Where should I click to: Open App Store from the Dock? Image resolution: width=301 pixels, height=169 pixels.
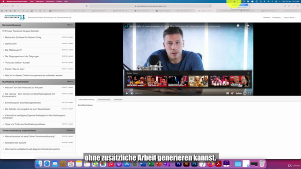[x=127, y=164]
